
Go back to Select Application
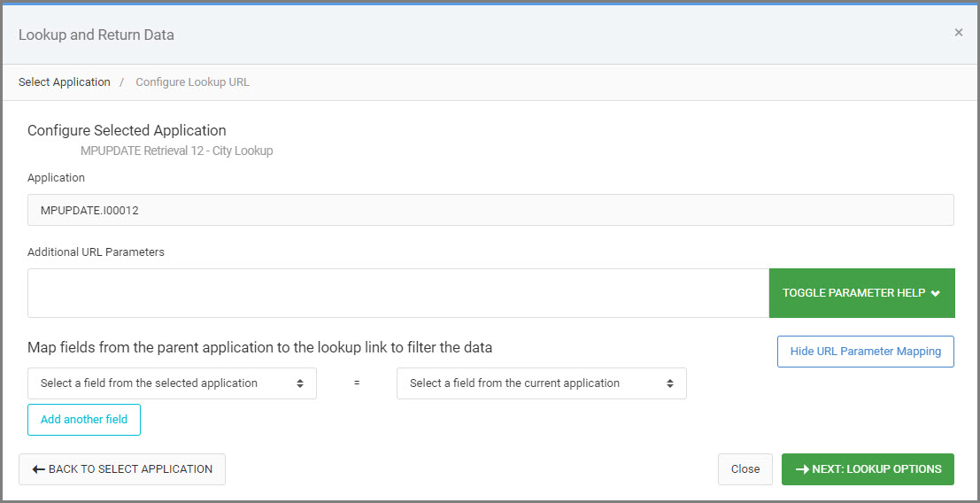point(122,469)
